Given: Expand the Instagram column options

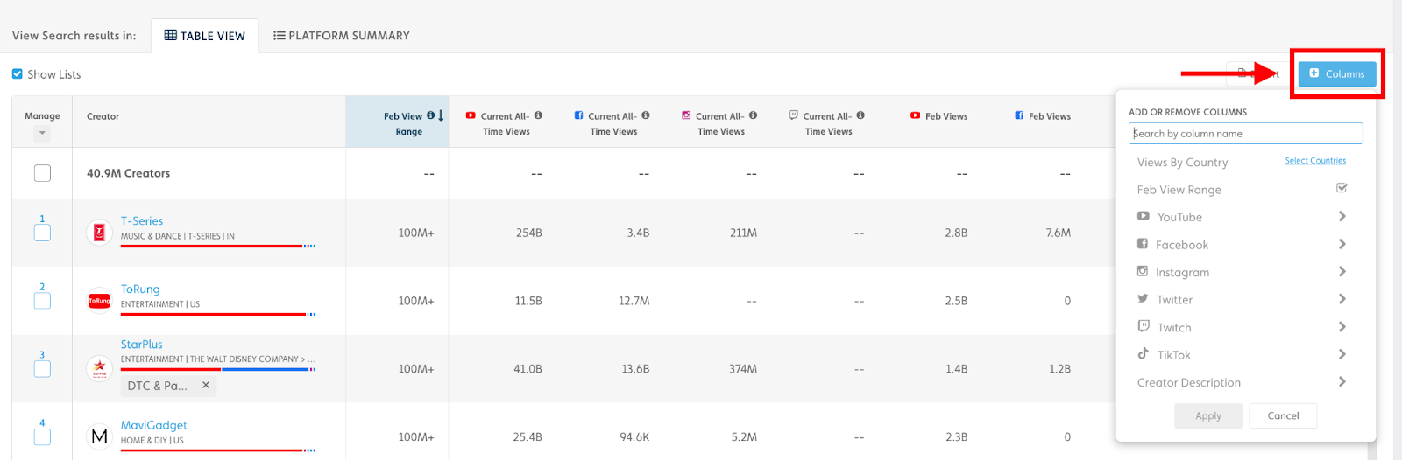Looking at the screenshot, I should point(1342,271).
